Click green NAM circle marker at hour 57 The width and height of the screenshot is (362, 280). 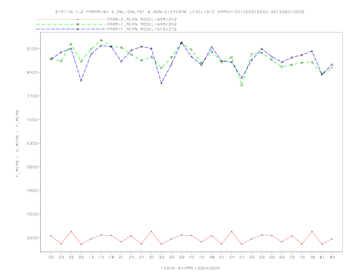point(241,85)
